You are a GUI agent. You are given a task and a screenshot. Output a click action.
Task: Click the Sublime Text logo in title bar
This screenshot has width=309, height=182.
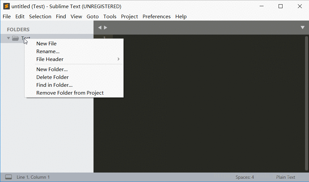pos(7,6)
